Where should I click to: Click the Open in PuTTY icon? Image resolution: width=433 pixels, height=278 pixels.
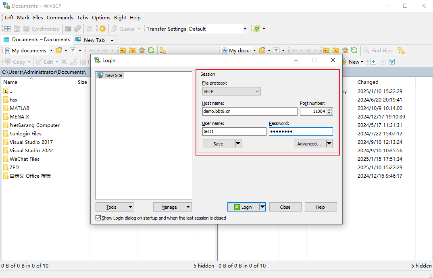pyautogui.click(x=77, y=29)
